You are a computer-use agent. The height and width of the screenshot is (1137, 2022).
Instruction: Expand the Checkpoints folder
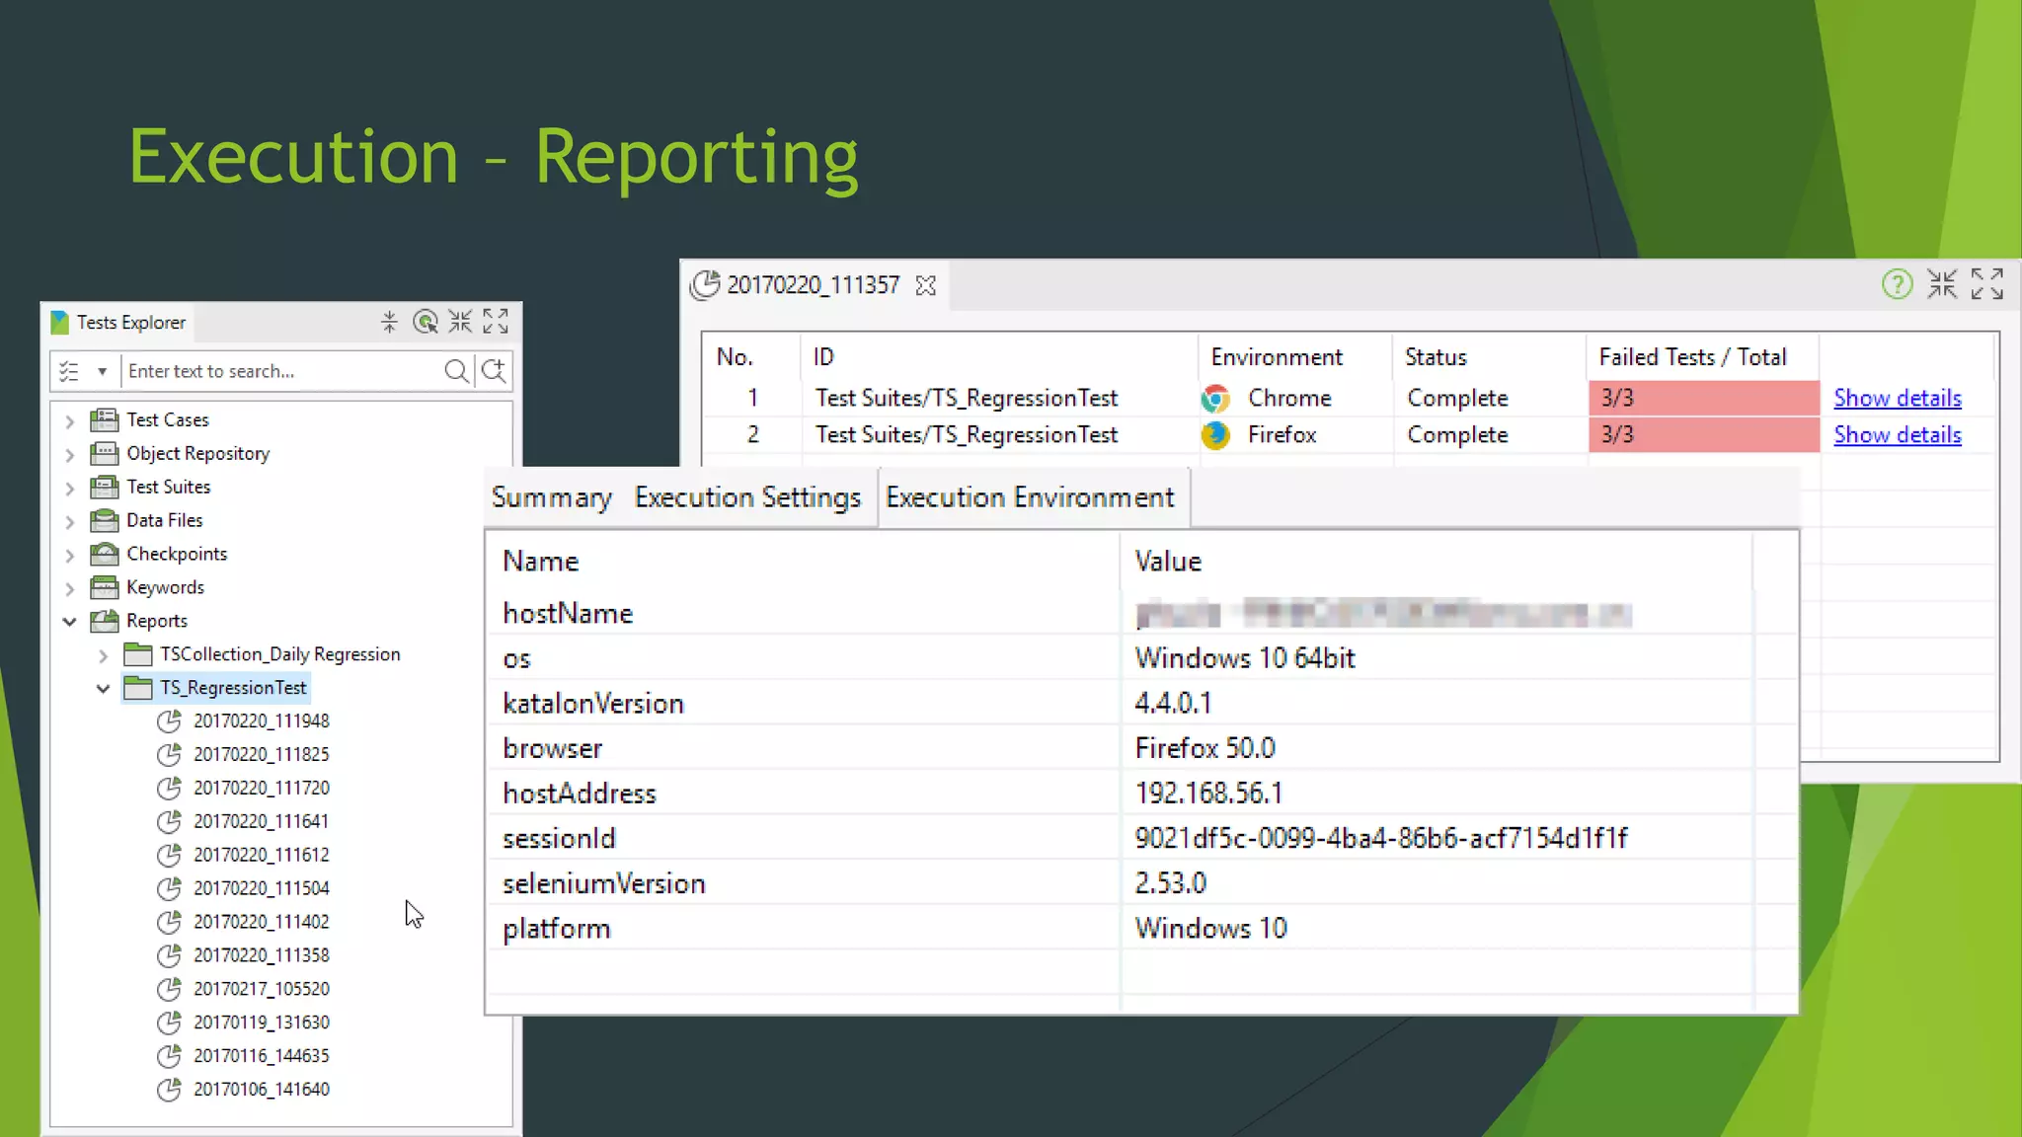(70, 555)
